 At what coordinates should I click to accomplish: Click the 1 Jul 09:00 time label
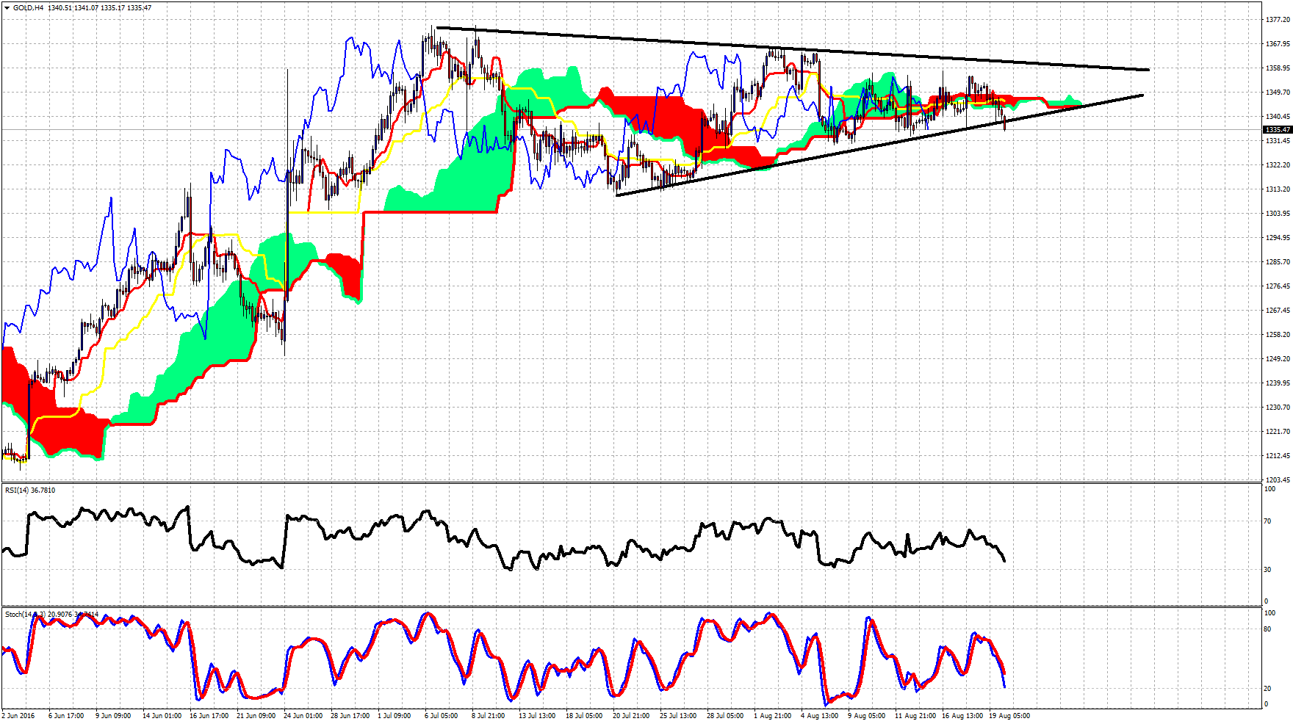coord(394,716)
